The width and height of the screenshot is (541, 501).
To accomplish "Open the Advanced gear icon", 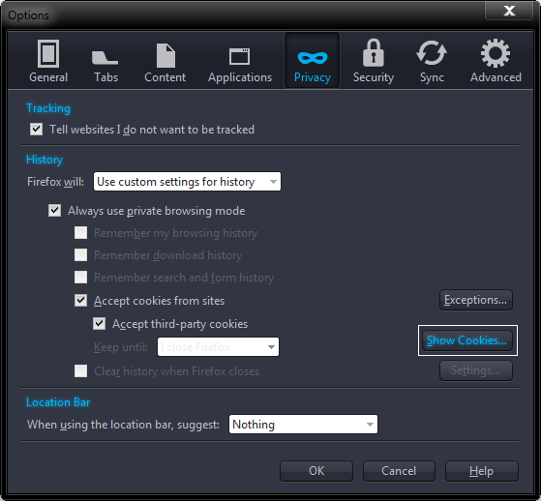I will (x=496, y=53).
